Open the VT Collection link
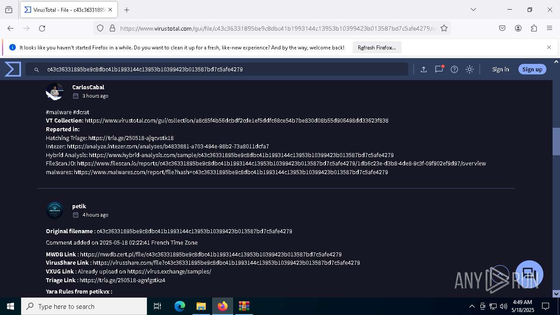 coord(237,120)
